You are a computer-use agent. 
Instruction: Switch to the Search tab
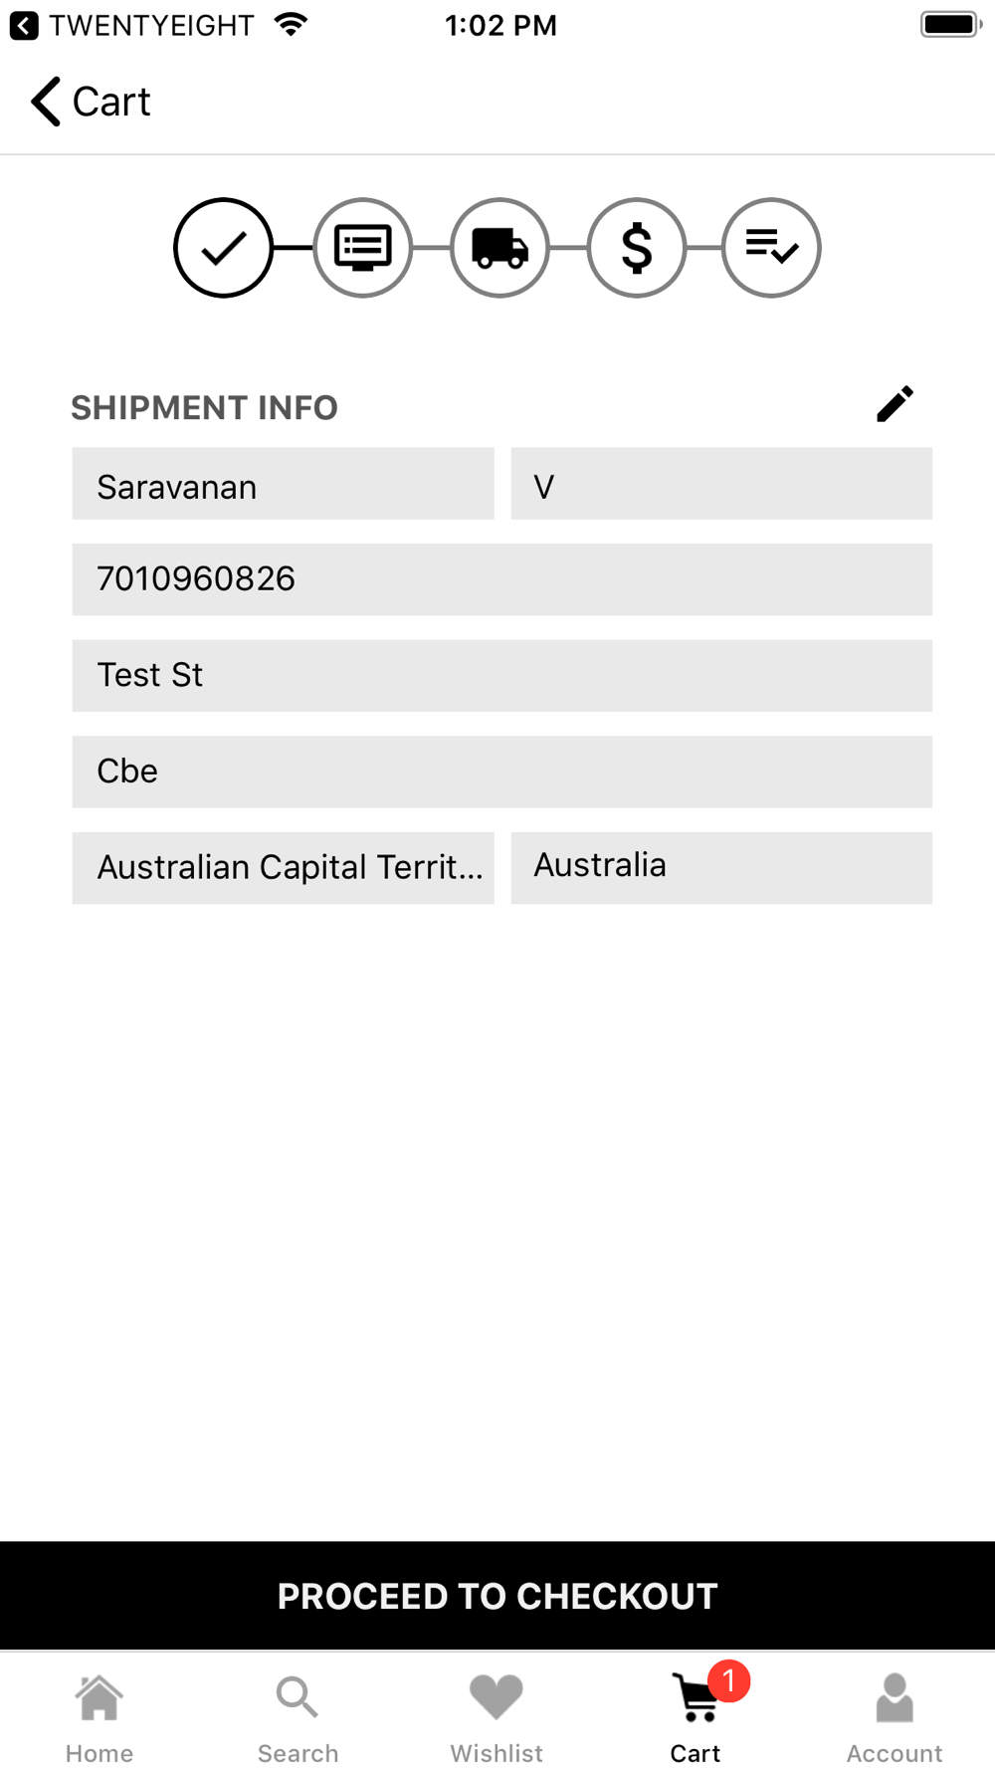298,1717
